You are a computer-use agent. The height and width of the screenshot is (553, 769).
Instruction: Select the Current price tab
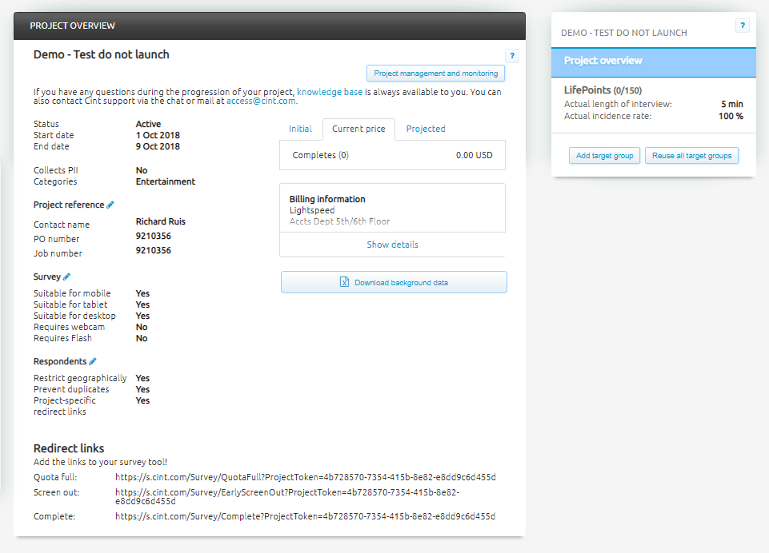pyautogui.click(x=358, y=129)
